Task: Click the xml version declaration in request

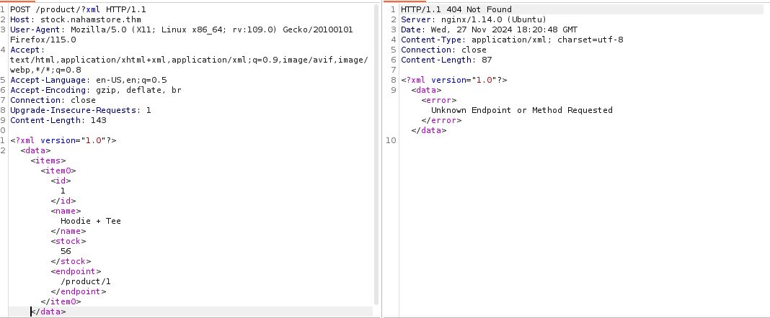Action: (x=63, y=140)
